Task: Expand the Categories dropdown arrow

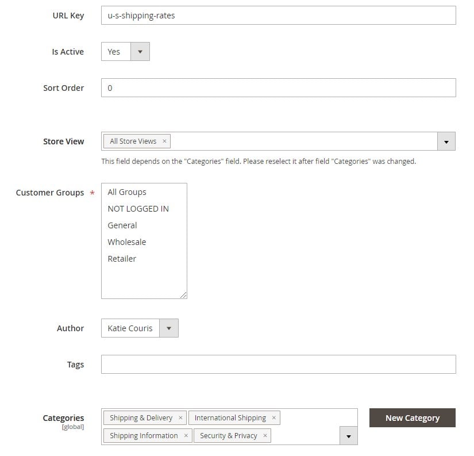Action: pos(349,436)
